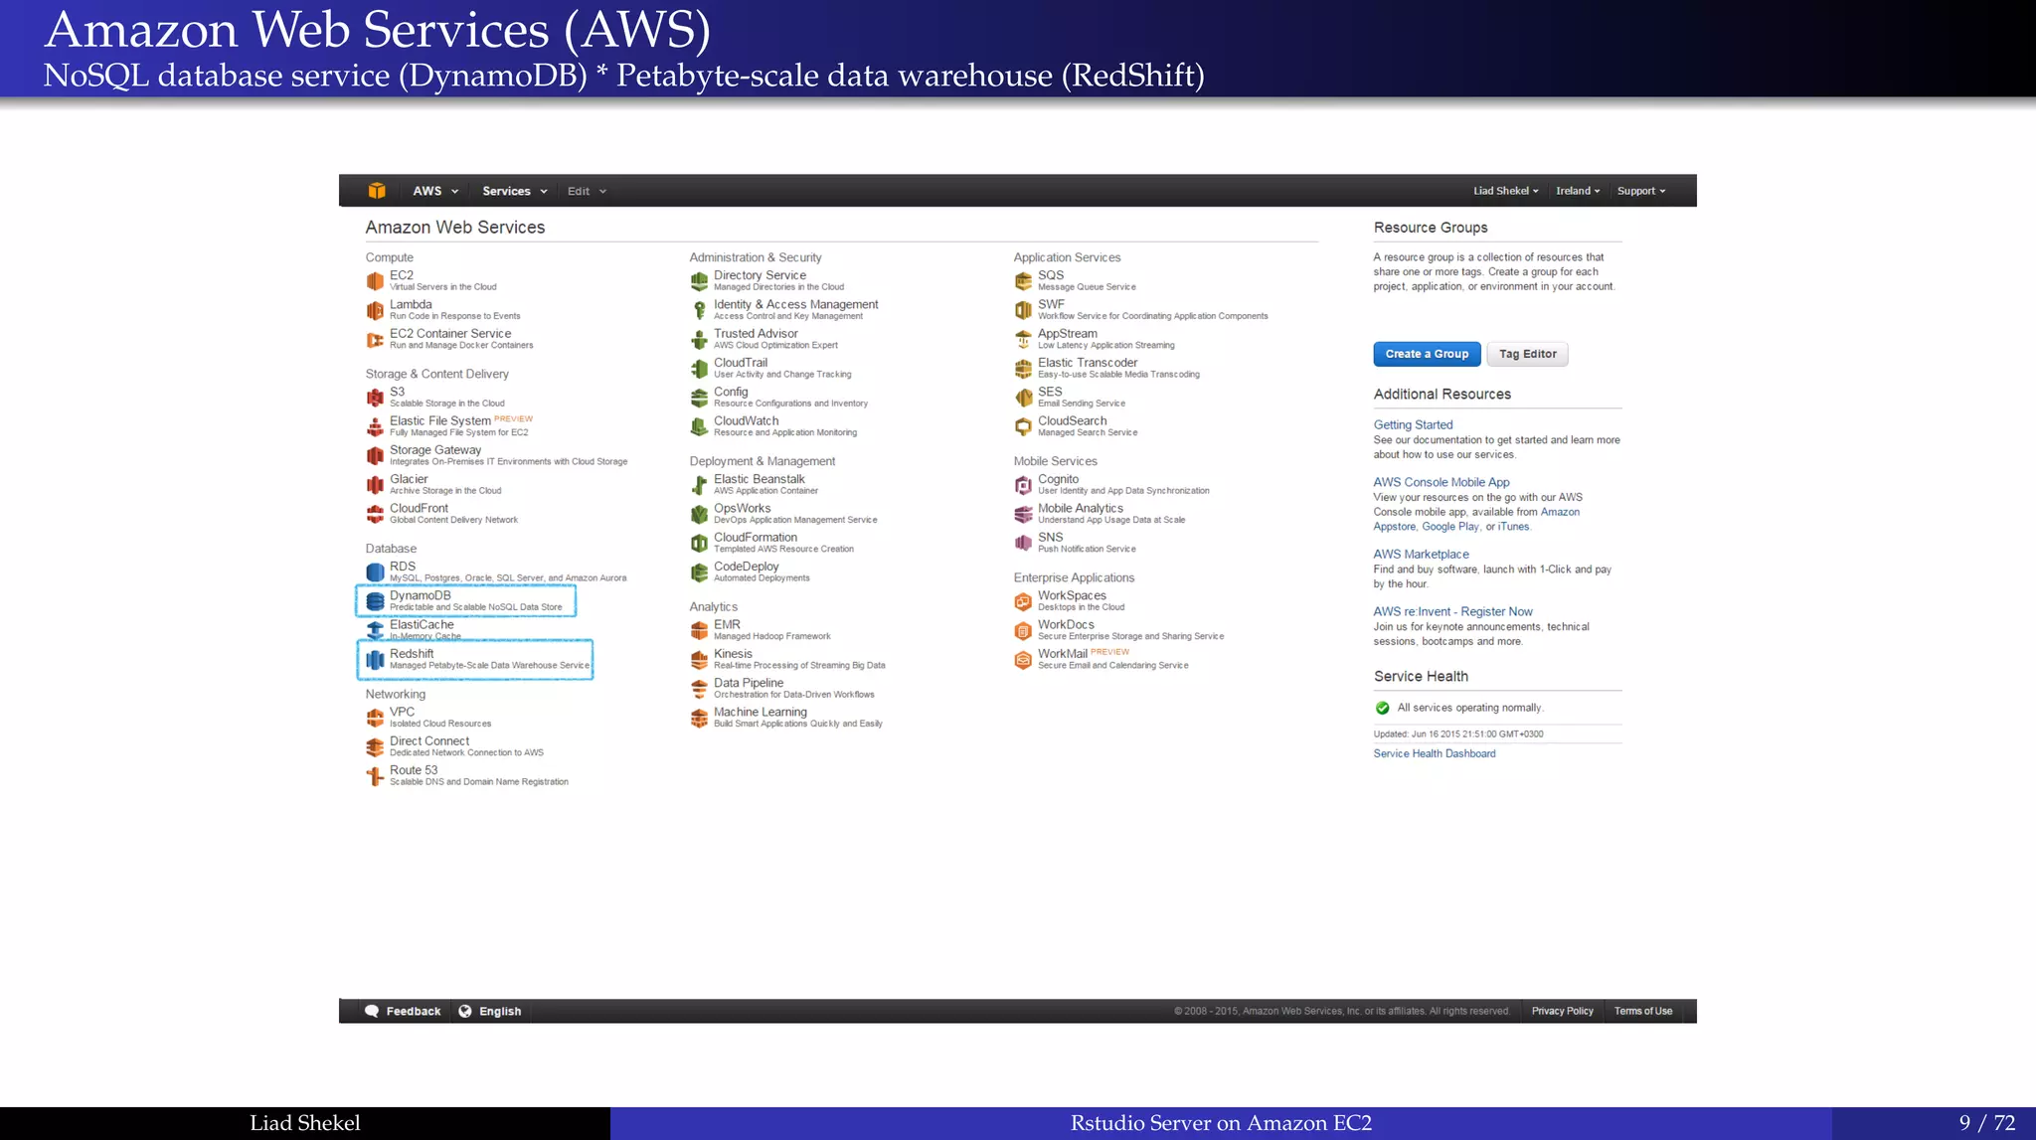Viewport: 2036px width, 1140px height.
Task: Open the Getting Started link
Action: tap(1413, 424)
